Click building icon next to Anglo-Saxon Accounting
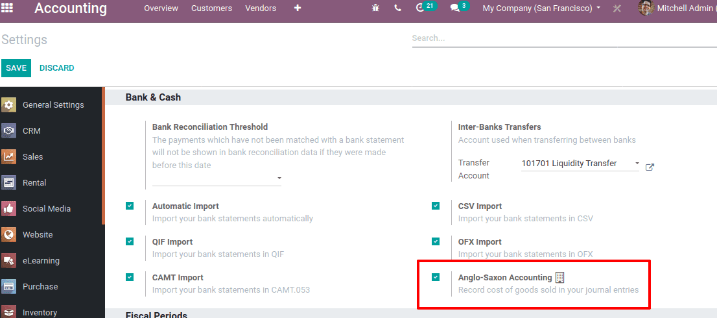This screenshot has height=318, width=717. click(x=559, y=277)
